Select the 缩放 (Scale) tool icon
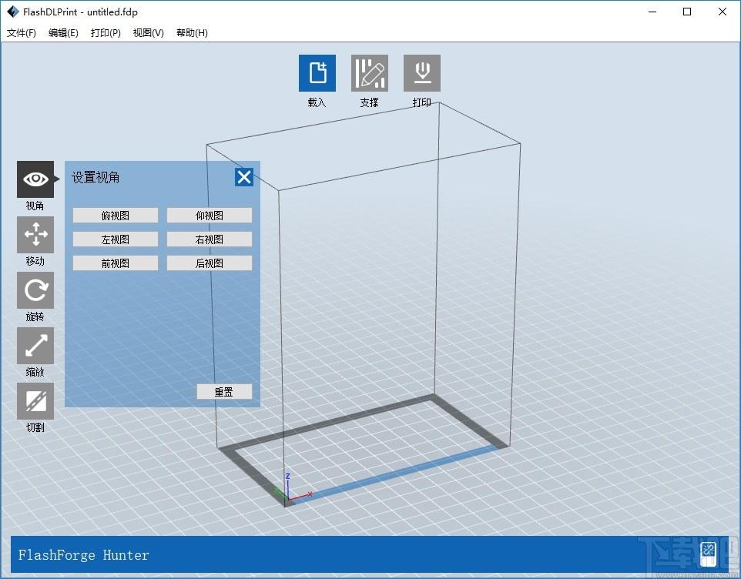 point(35,345)
